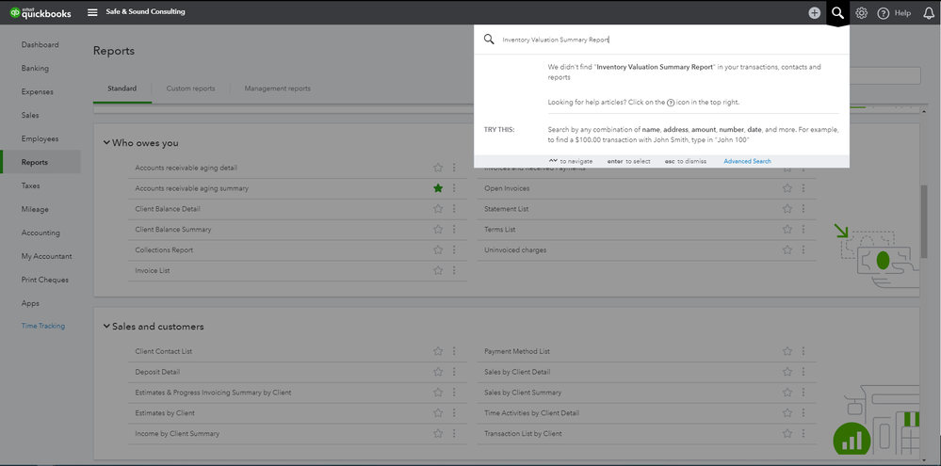Click the search magnifier icon in header
The image size is (941, 466).
836,12
